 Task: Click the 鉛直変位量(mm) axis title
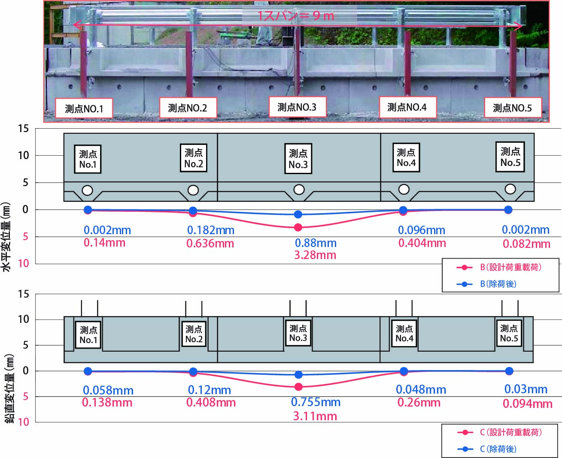pyautogui.click(x=9, y=389)
